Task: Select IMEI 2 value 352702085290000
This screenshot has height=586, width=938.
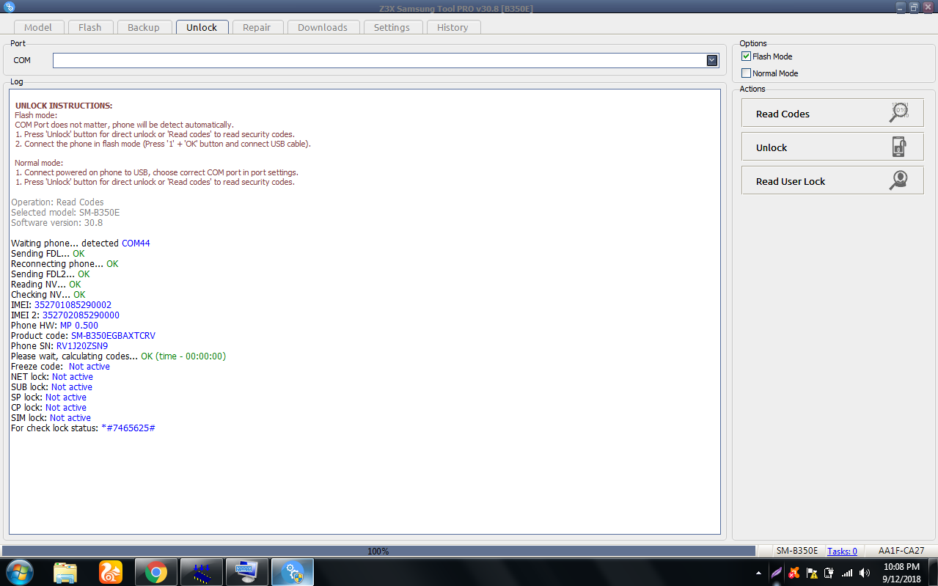Action: (81, 315)
